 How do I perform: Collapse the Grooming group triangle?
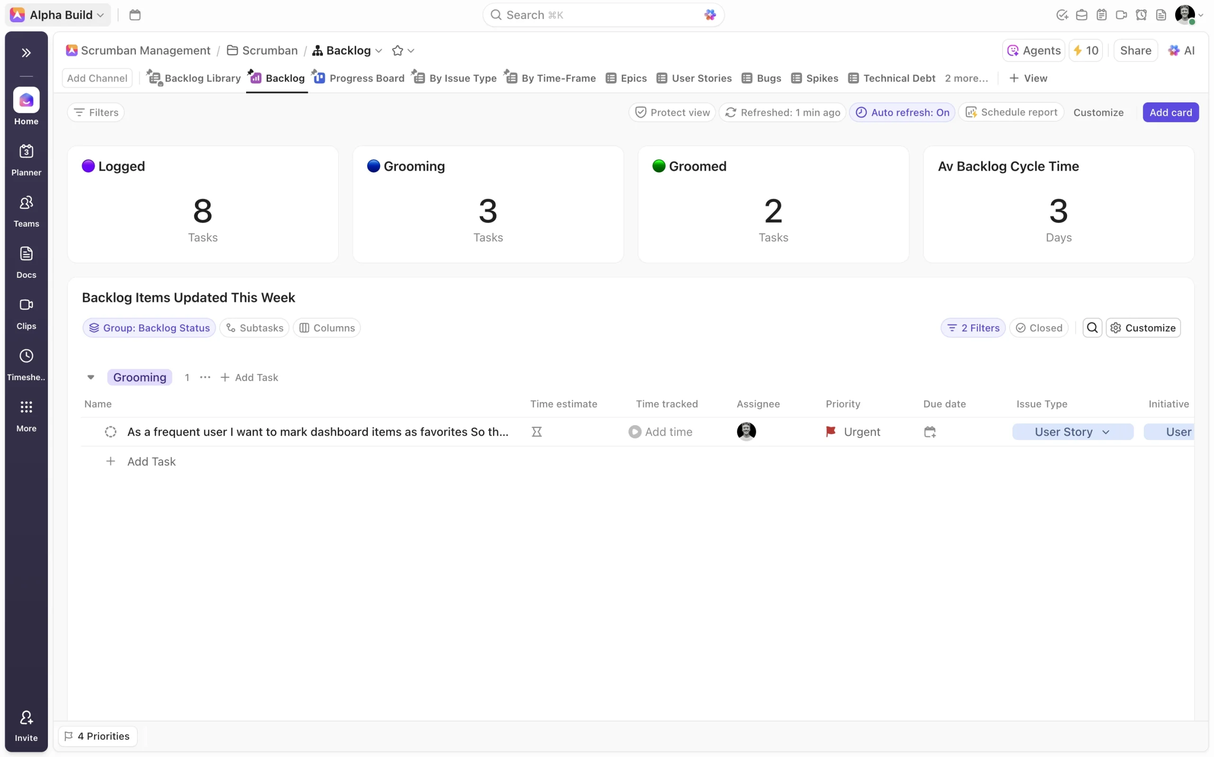point(91,377)
